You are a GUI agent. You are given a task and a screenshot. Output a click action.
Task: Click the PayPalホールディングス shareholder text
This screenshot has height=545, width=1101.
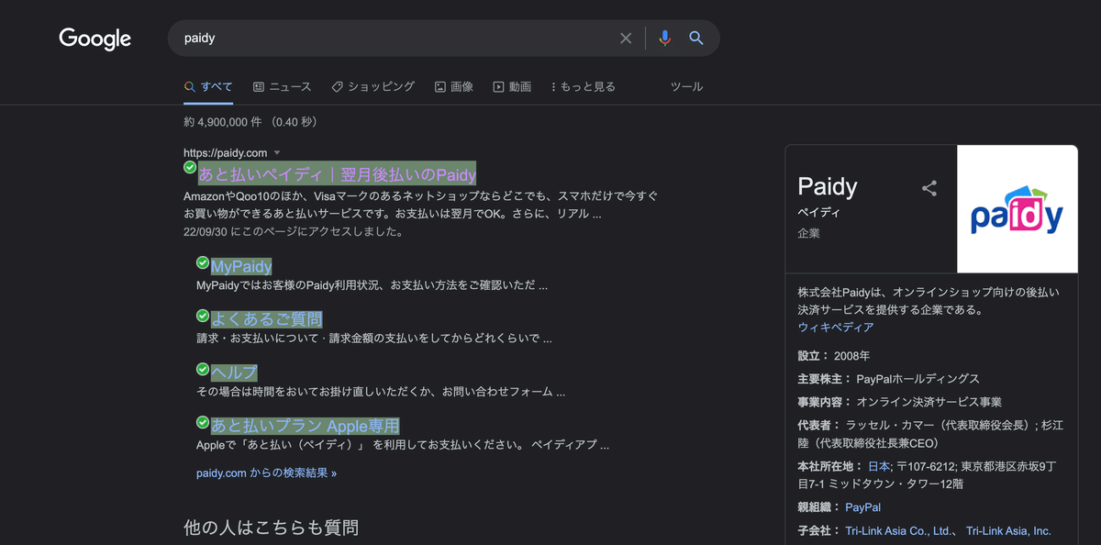click(917, 379)
